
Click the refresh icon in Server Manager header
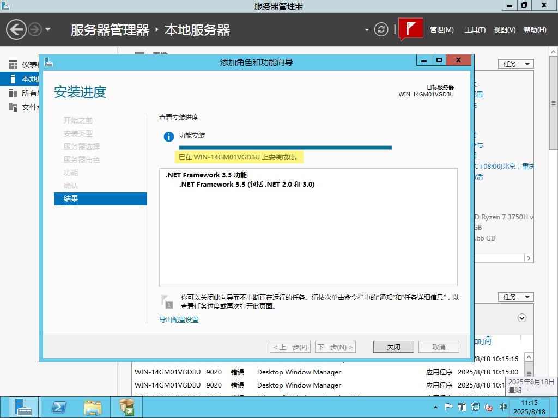point(381,29)
